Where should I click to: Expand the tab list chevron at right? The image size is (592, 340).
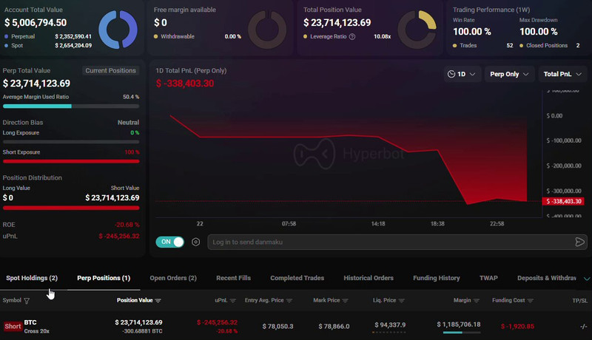[587, 278]
